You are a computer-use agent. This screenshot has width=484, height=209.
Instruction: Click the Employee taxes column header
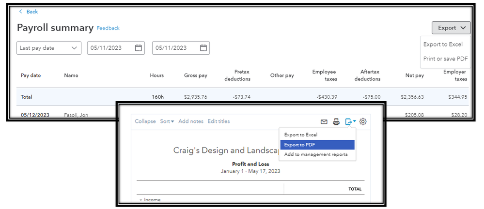click(325, 75)
